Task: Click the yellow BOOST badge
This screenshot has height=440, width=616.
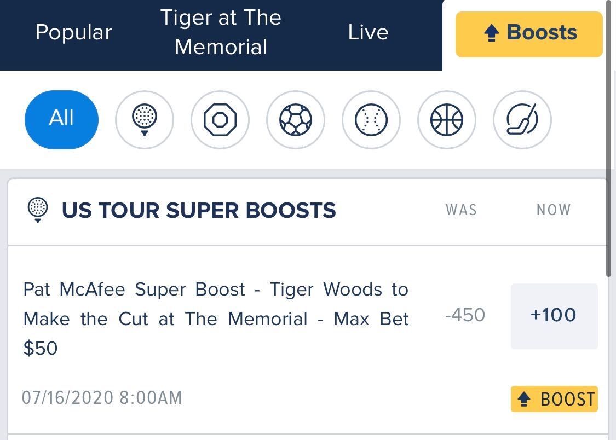Action: [554, 399]
